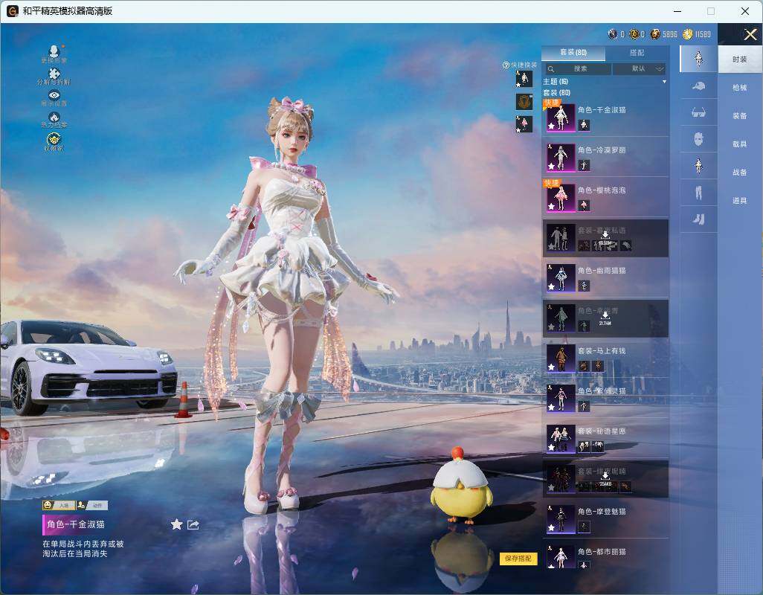Select the 角色-幽雨猫猫 outfit thumbnail

(561, 278)
